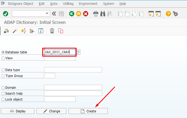This screenshot has height=118, width=187.
Task: Select the Domain radio button
Action: (3, 88)
